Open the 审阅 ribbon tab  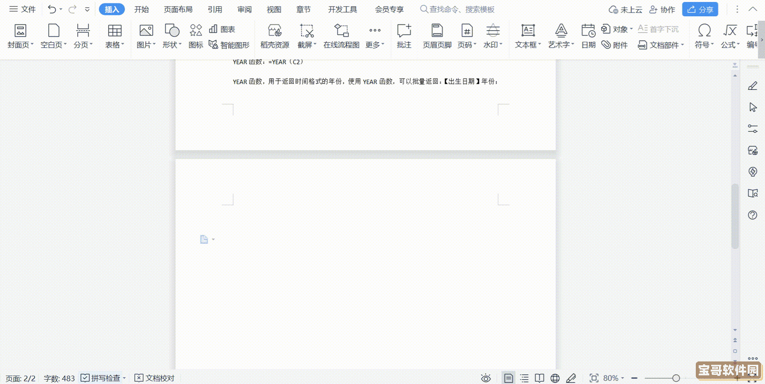pyautogui.click(x=245, y=9)
